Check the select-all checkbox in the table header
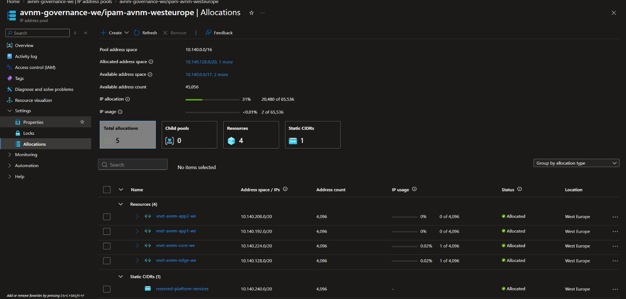The height and width of the screenshot is (299, 626). click(107, 190)
